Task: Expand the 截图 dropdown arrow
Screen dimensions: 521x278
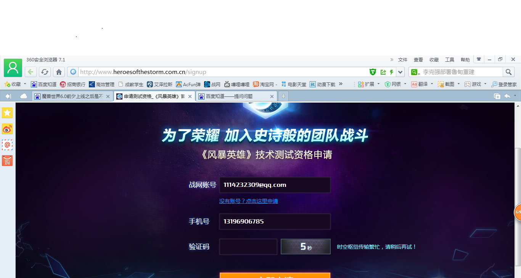Action: [x=458, y=84]
